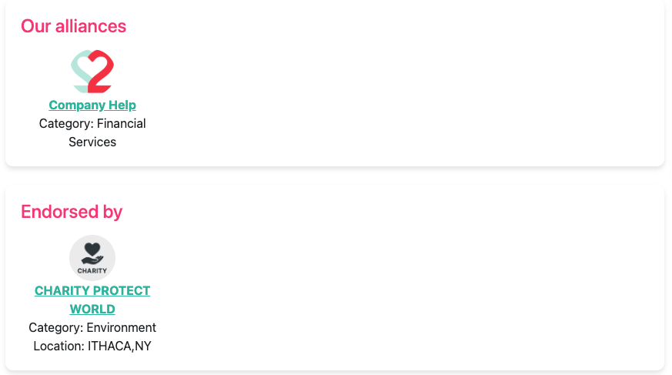Click the Charity Protect World round logo
This screenshot has height=375, width=672.
tap(92, 257)
